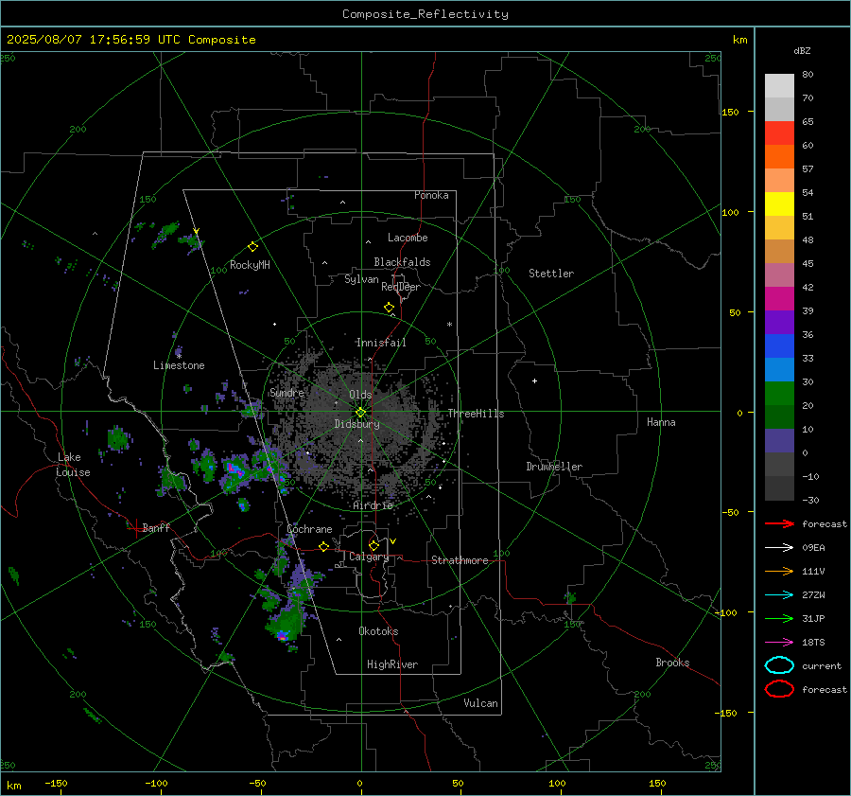Select the Blackfalds label
This screenshot has height=796, width=851.
point(402,262)
